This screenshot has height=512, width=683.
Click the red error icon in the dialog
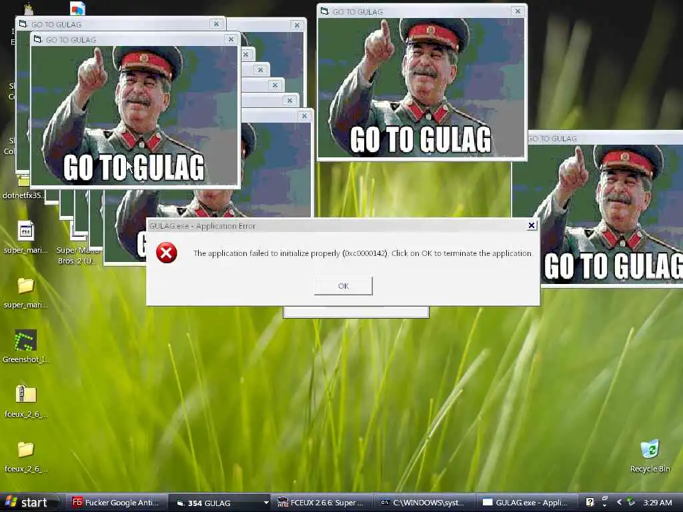tap(166, 253)
